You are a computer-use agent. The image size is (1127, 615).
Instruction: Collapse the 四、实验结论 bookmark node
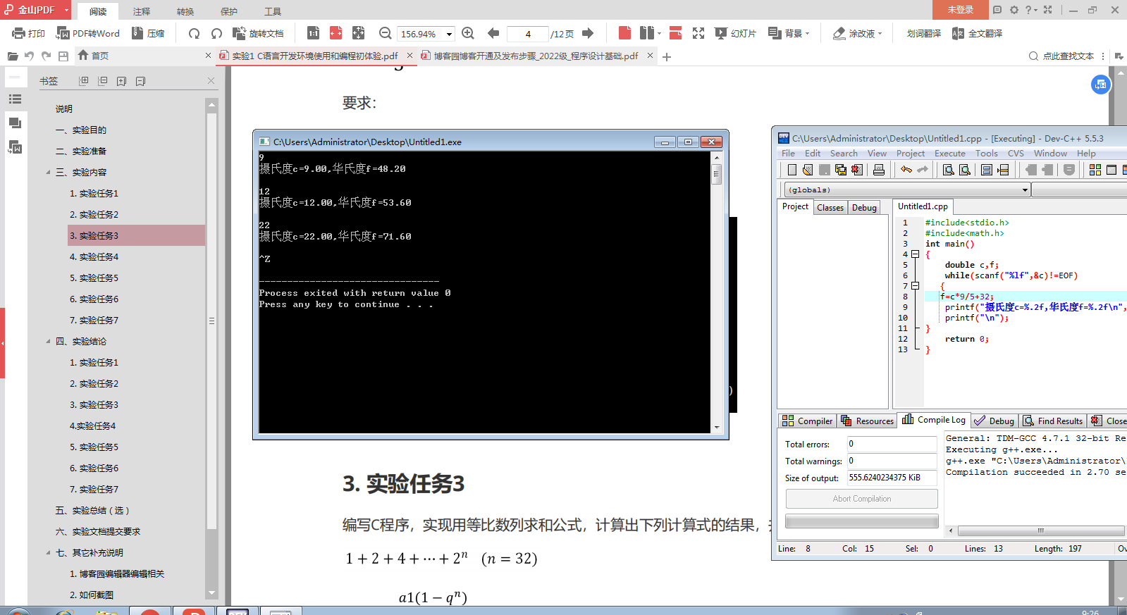(x=49, y=341)
